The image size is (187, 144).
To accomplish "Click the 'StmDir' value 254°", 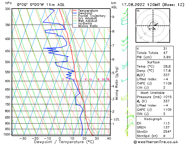I will pos(167,132).
